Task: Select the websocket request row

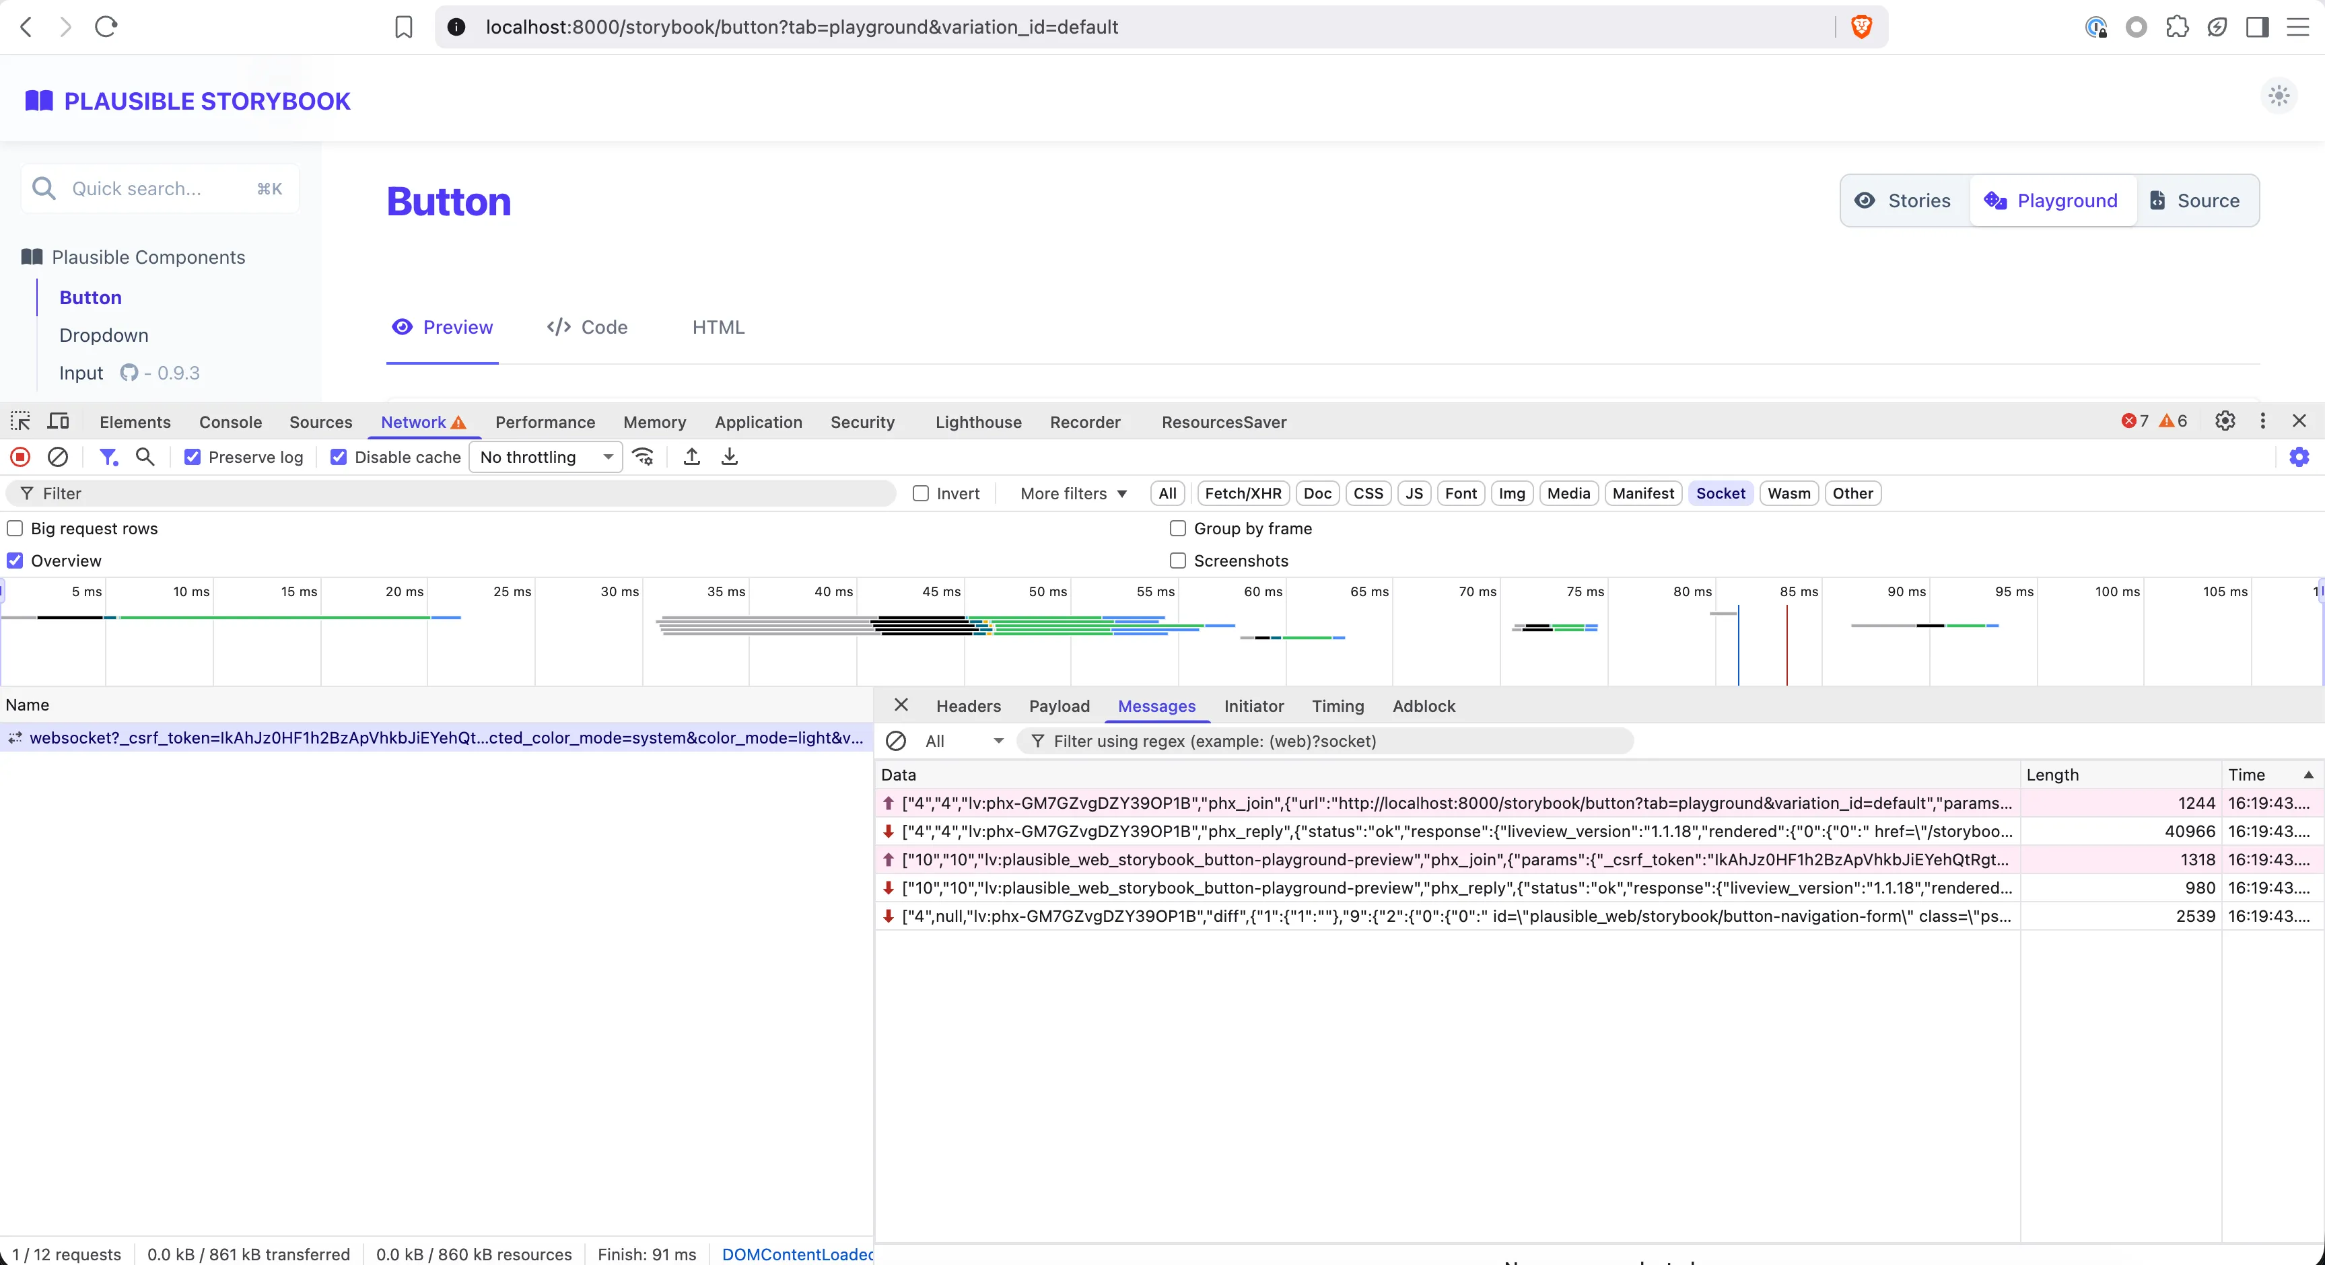Action: (x=436, y=737)
